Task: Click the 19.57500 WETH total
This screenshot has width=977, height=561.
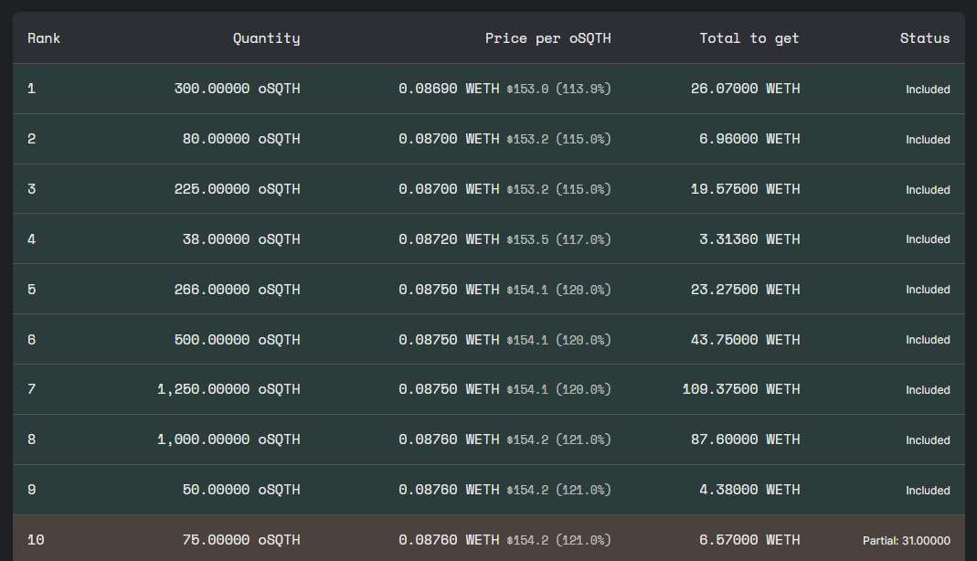Action: point(745,189)
